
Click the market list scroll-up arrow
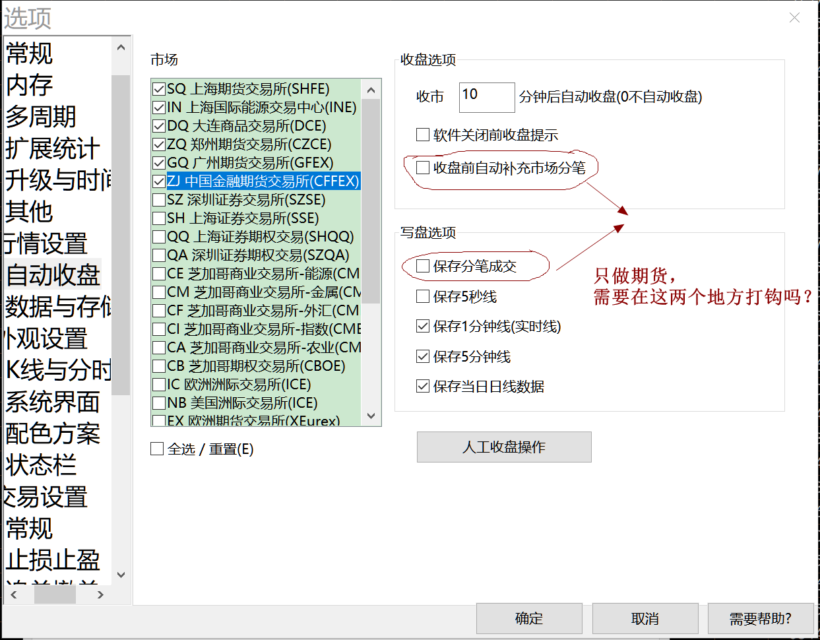(x=371, y=90)
